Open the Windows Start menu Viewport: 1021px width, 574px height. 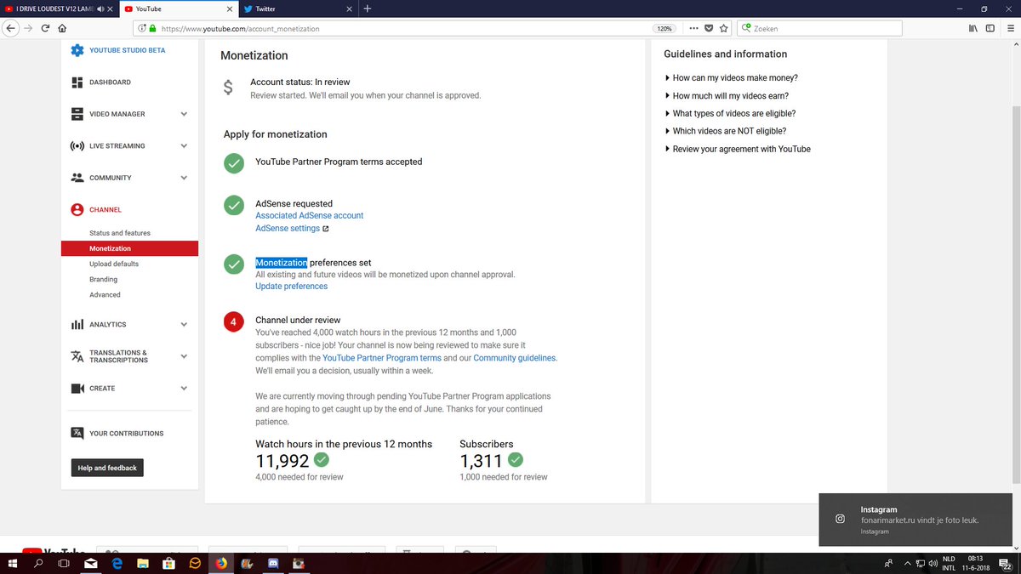coord(13,563)
